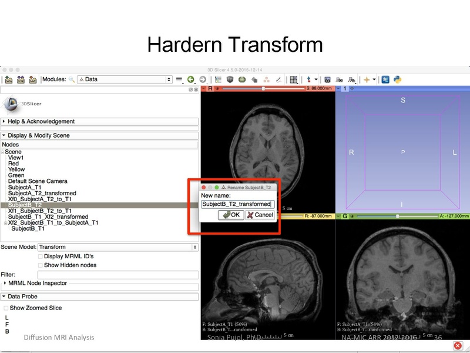The image size is (470, 353).
Task: Open the Scene Model Transform dropdown
Action: click(x=118, y=248)
